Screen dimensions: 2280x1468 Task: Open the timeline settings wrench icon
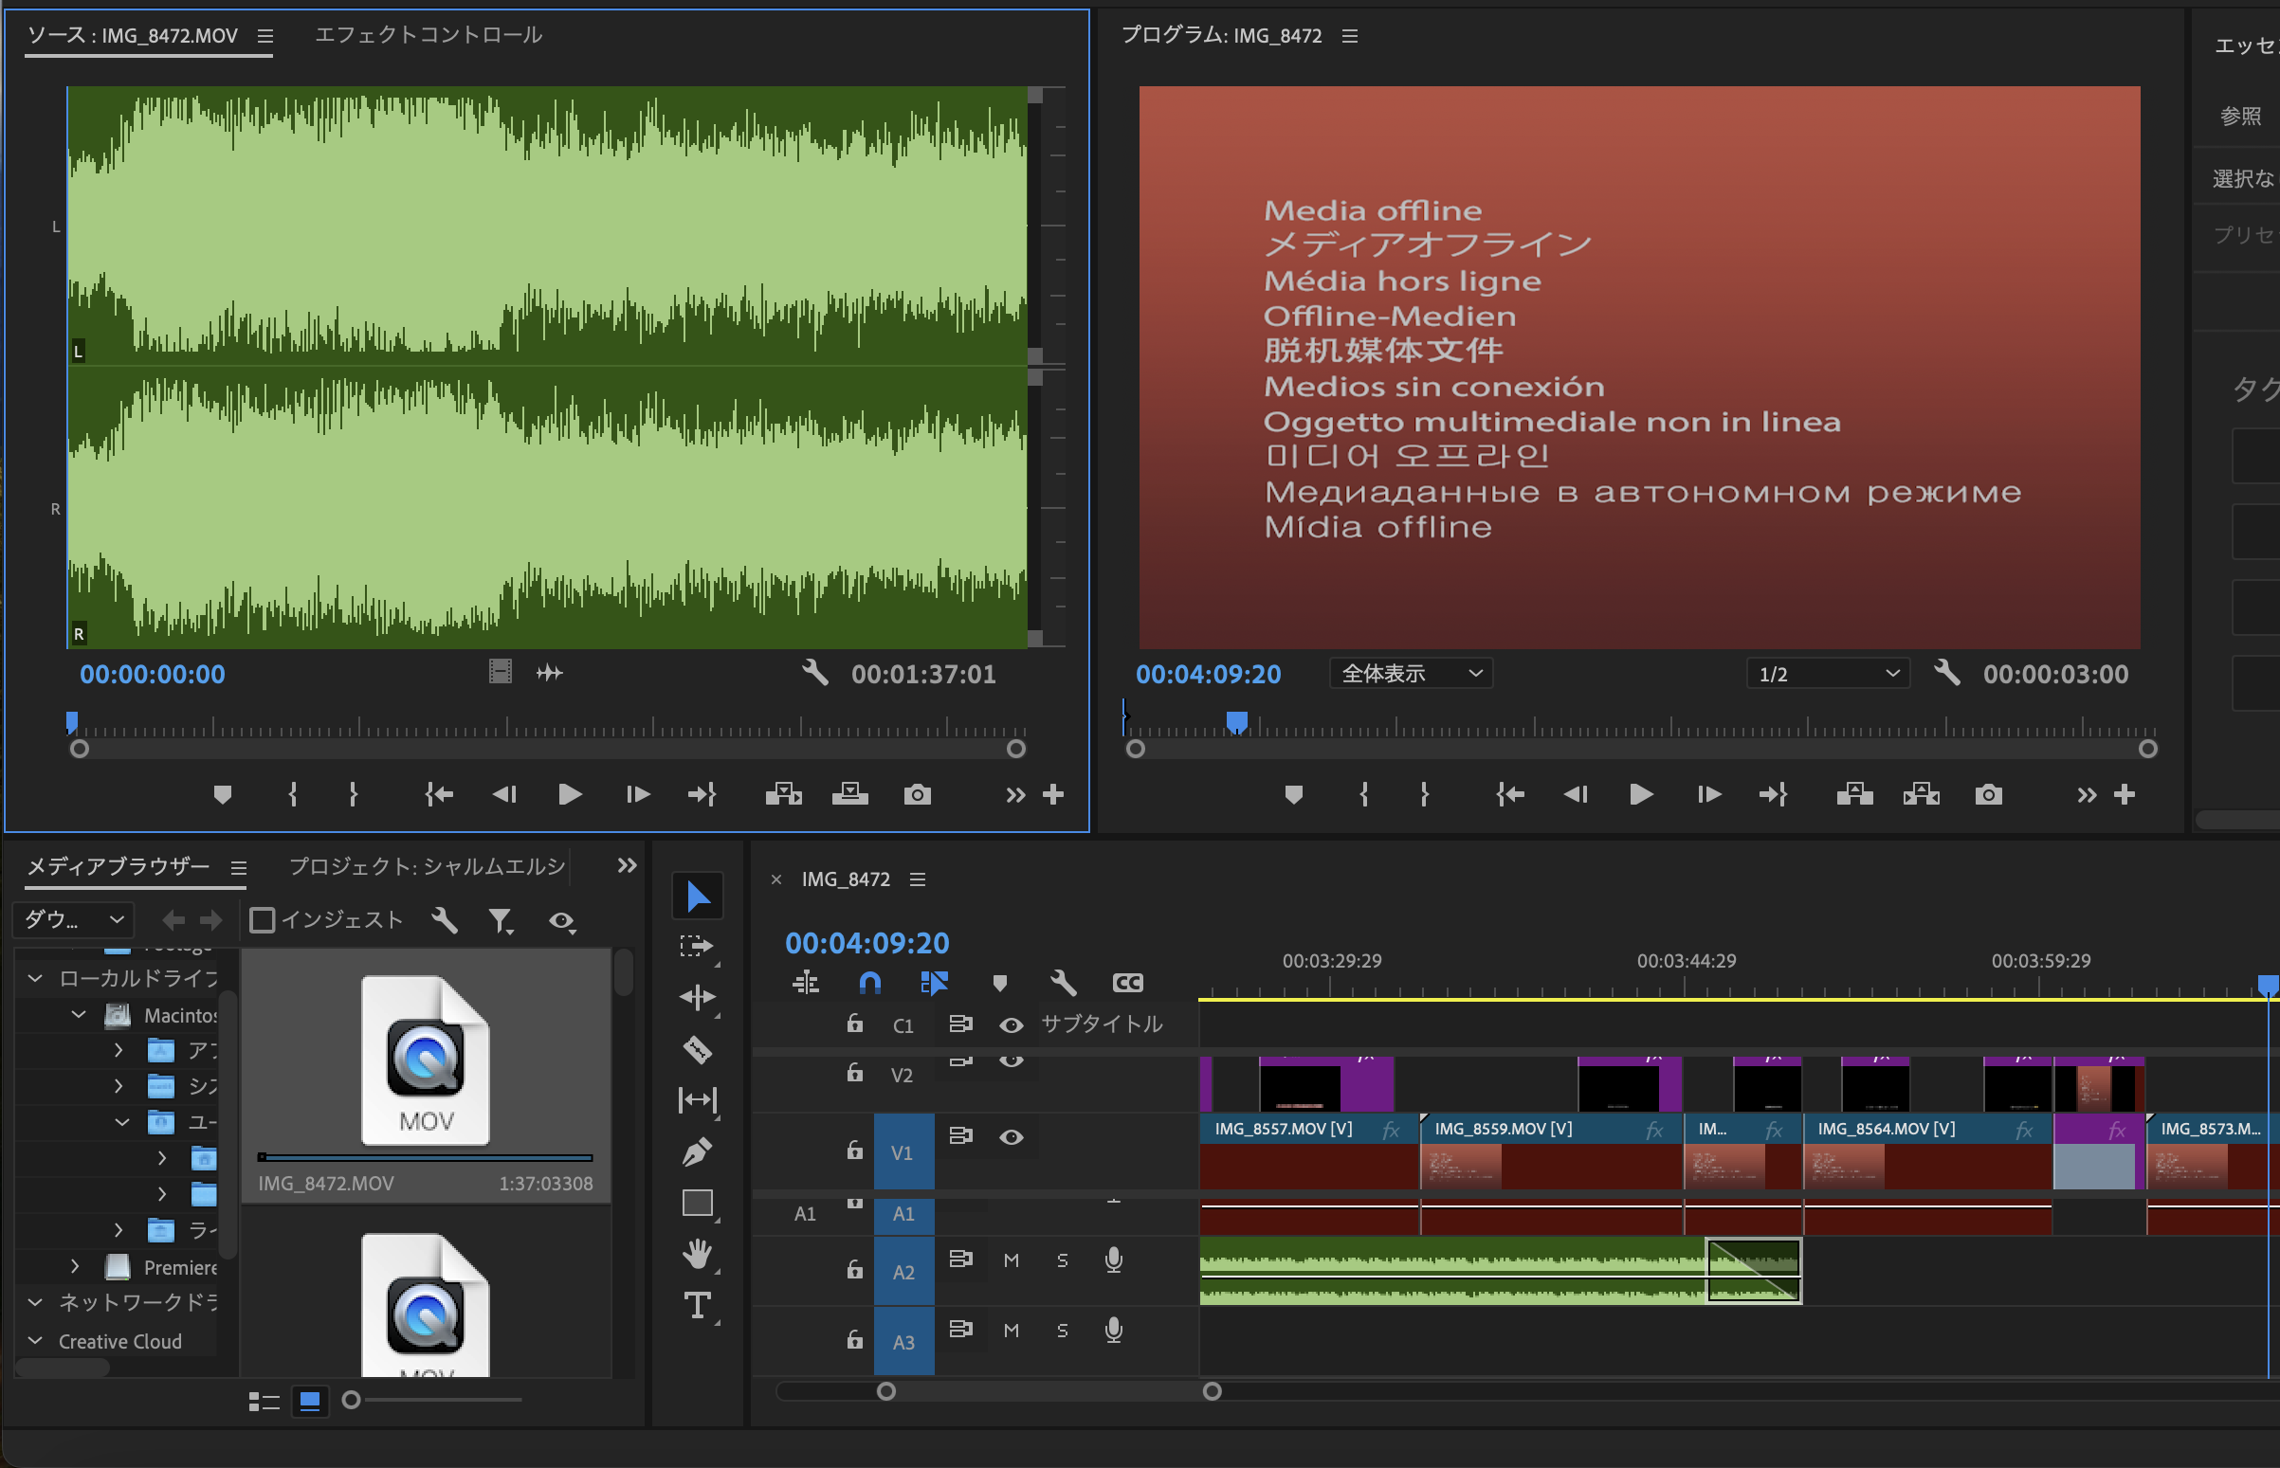(1063, 983)
